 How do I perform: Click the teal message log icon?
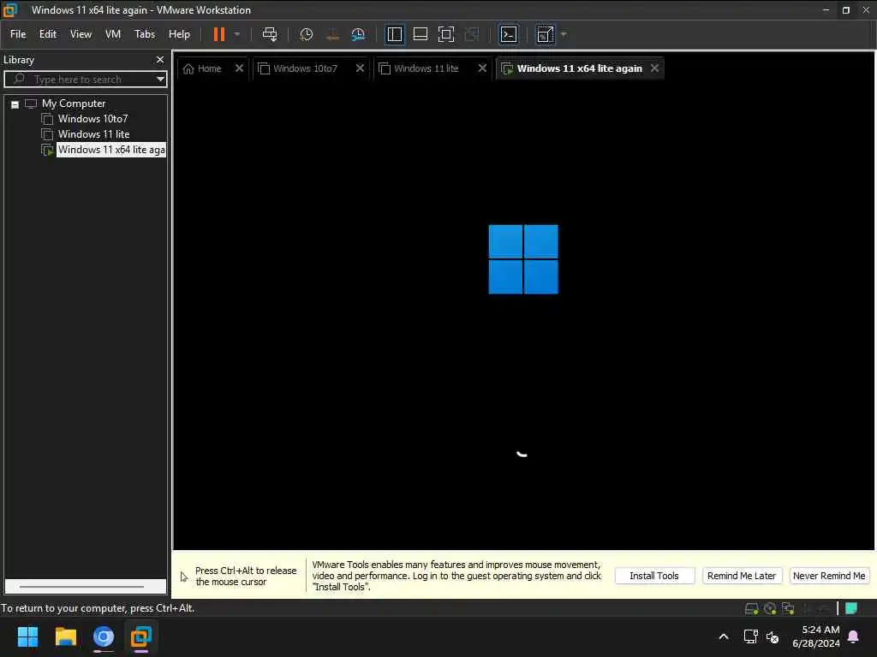pyautogui.click(x=851, y=608)
